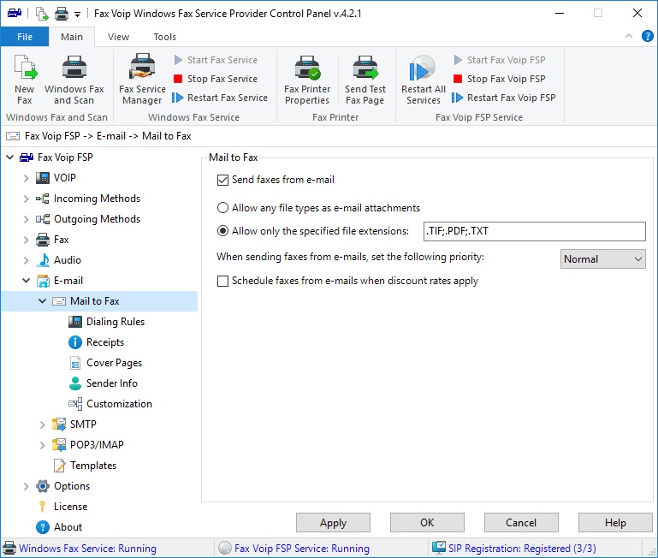Viewport: 658px width, 558px height.
Task: Select the Mail to Fax tree item
Action: point(95,301)
